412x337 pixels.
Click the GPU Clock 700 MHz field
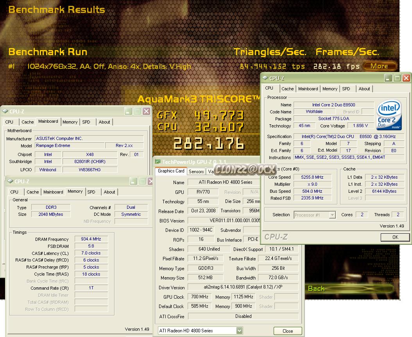pos(200,297)
